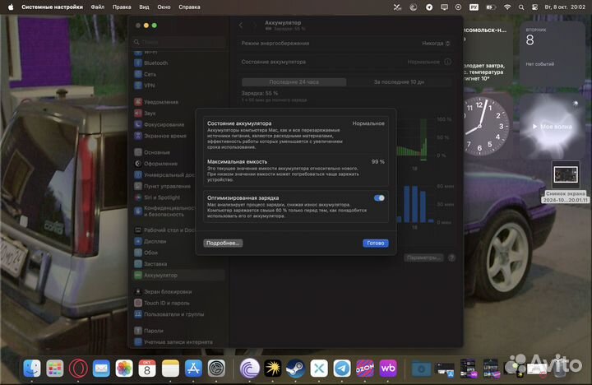Disable Оптимизированная зарядка toggle
This screenshot has width=592, height=385.
[379, 198]
